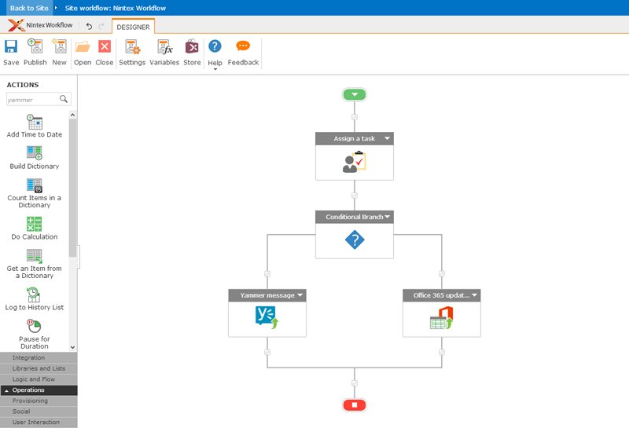
Task: Select the Assign a task action icon
Action: click(355, 162)
